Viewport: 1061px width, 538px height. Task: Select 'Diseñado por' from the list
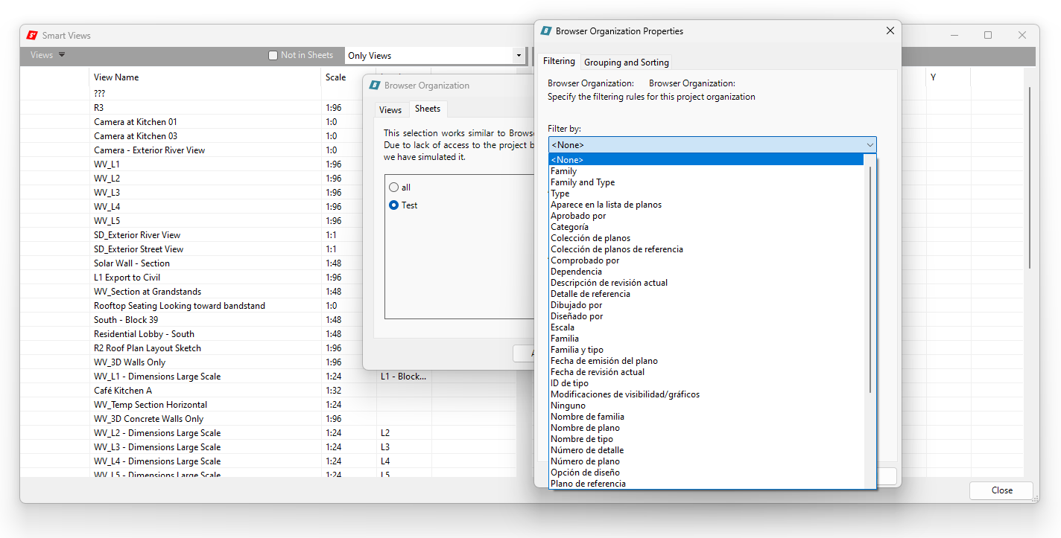[706, 316]
